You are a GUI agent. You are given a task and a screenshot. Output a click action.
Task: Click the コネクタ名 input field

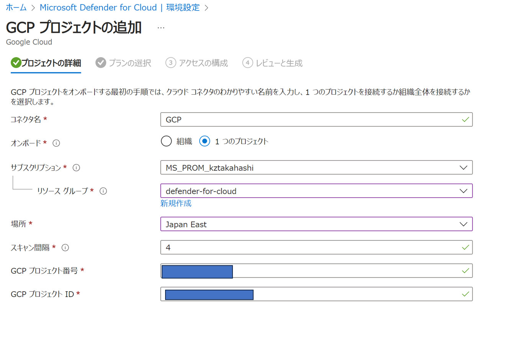pyautogui.click(x=310, y=120)
